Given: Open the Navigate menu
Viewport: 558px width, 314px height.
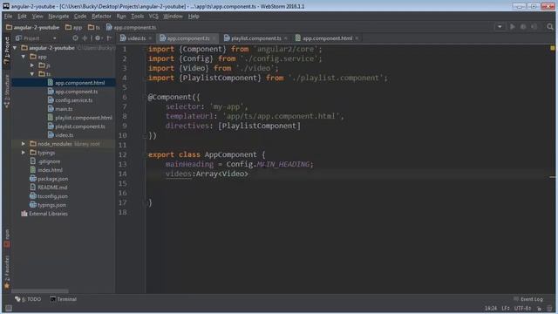Looking at the screenshot, I should pyautogui.click(x=58, y=17).
